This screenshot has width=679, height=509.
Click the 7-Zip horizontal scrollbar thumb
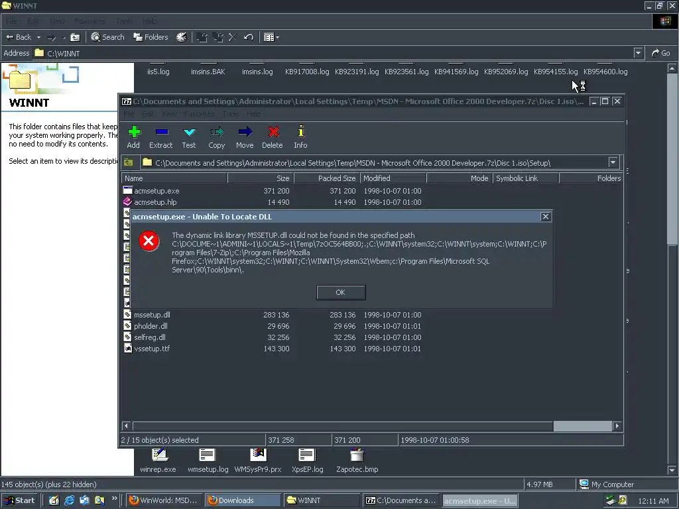pyautogui.click(x=583, y=426)
